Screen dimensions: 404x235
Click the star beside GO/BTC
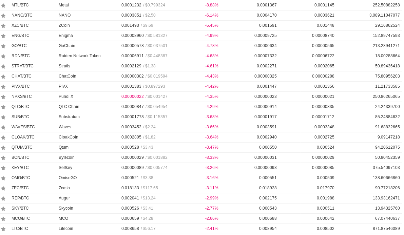tap(3, 46)
